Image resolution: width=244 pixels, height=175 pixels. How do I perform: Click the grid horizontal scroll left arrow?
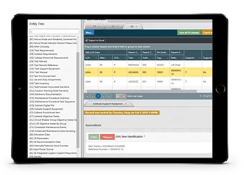click(85, 91)
